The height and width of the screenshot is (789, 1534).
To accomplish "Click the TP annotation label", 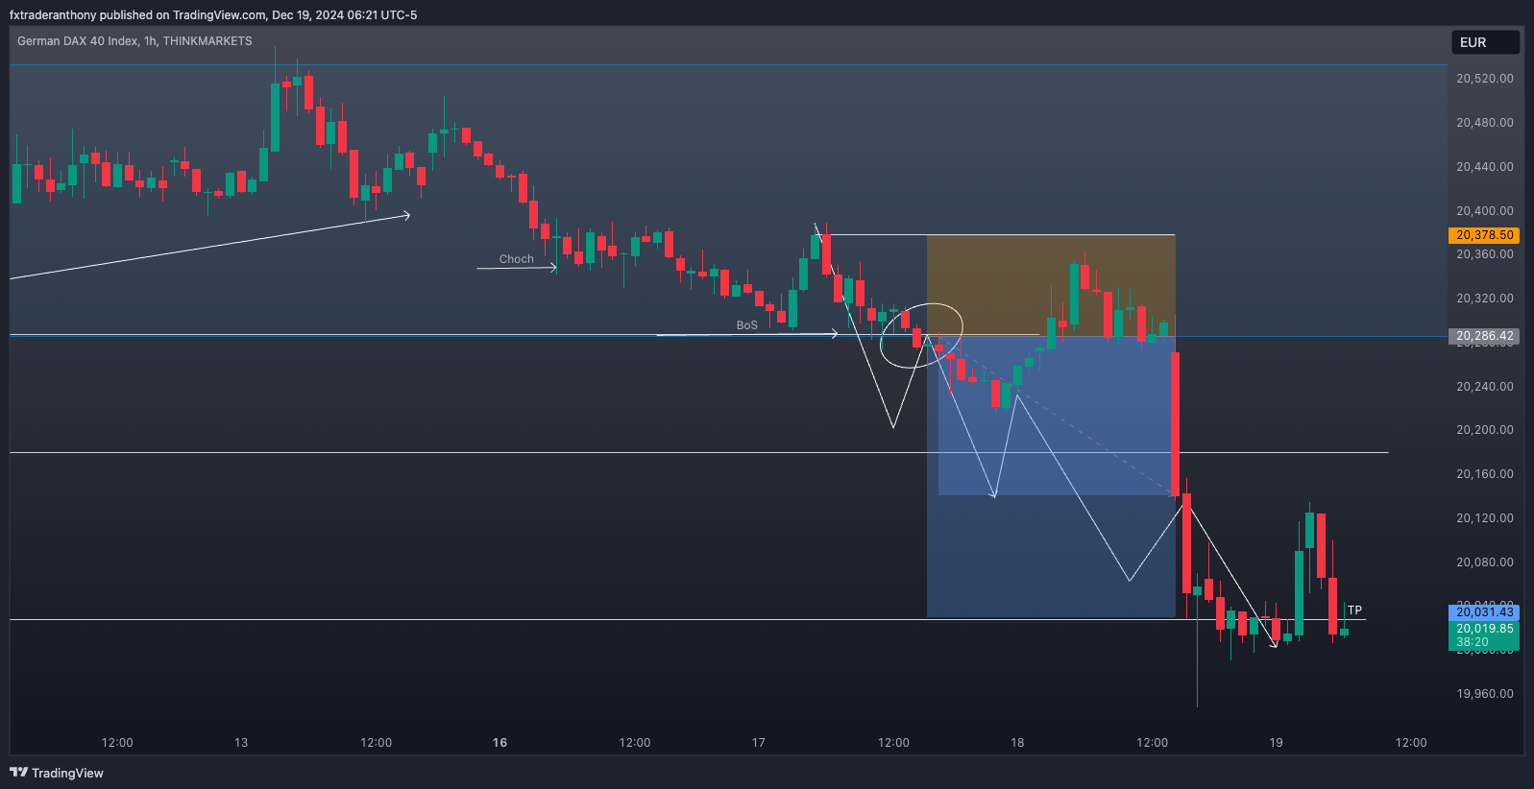I will 1354,610.
